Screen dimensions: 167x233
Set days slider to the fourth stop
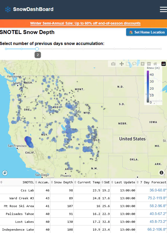(52, 49)
